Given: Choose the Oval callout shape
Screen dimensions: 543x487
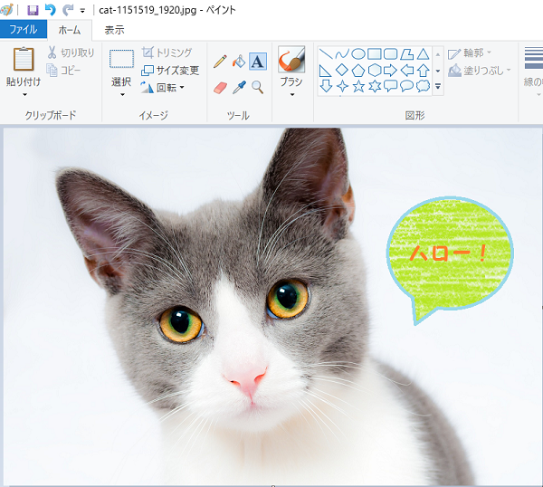Looking at the screenshot, I should click(x=407, y=86).
